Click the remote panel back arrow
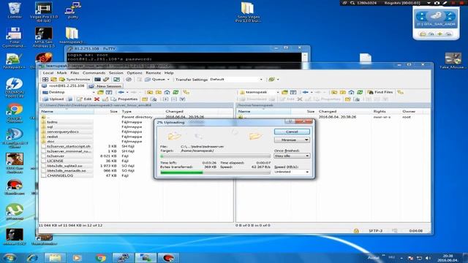This screenshot has height=263, width=468. click(305, 92)
